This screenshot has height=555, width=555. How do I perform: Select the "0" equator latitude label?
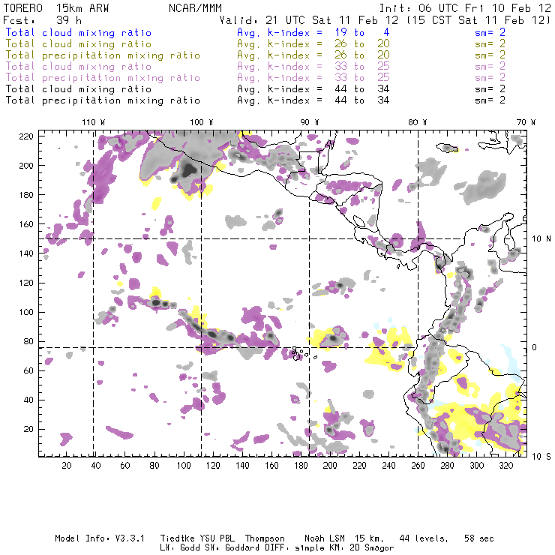(x=535, y=347)
